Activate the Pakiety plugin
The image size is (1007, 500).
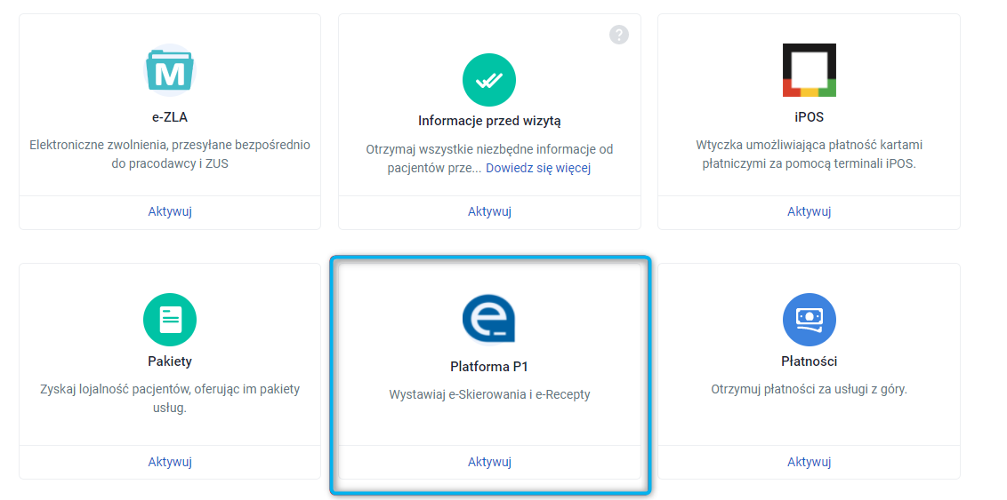(170, 462)
